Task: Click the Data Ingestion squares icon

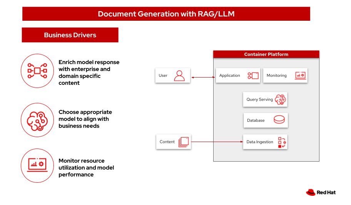Action: 282,142
